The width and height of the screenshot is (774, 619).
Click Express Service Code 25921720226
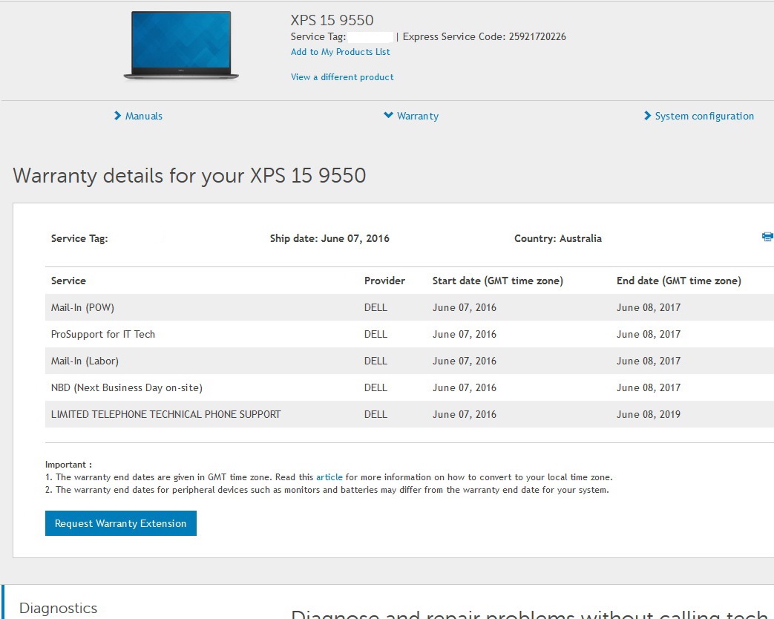pyautogui.click(x=485, y=36)
